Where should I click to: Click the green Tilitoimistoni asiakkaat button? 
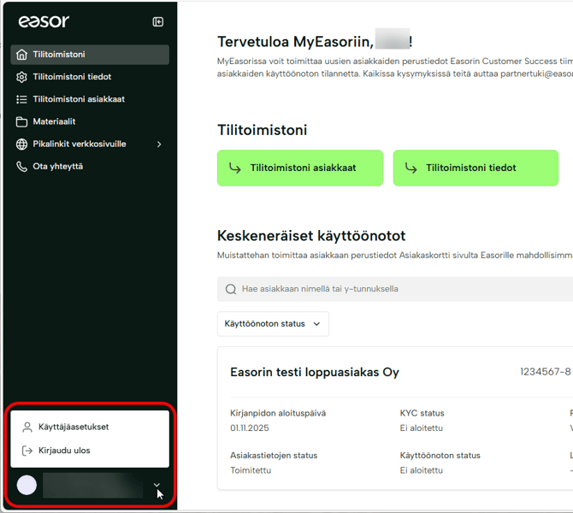coord(300,168)
